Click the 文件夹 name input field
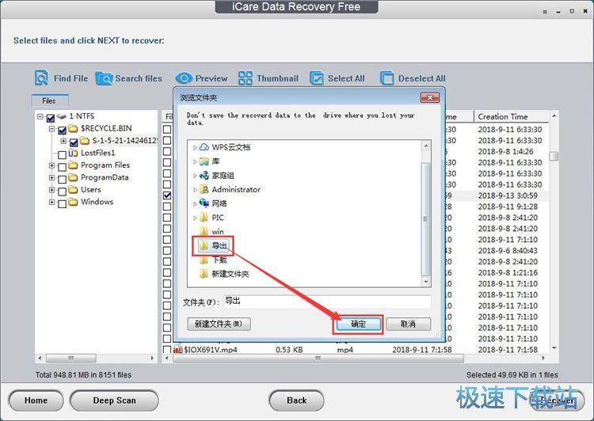The height and width of the screenshot is (421, 594). coord(328,302)
